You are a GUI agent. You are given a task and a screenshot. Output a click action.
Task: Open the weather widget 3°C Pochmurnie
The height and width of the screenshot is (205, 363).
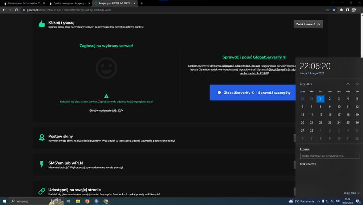301,201
